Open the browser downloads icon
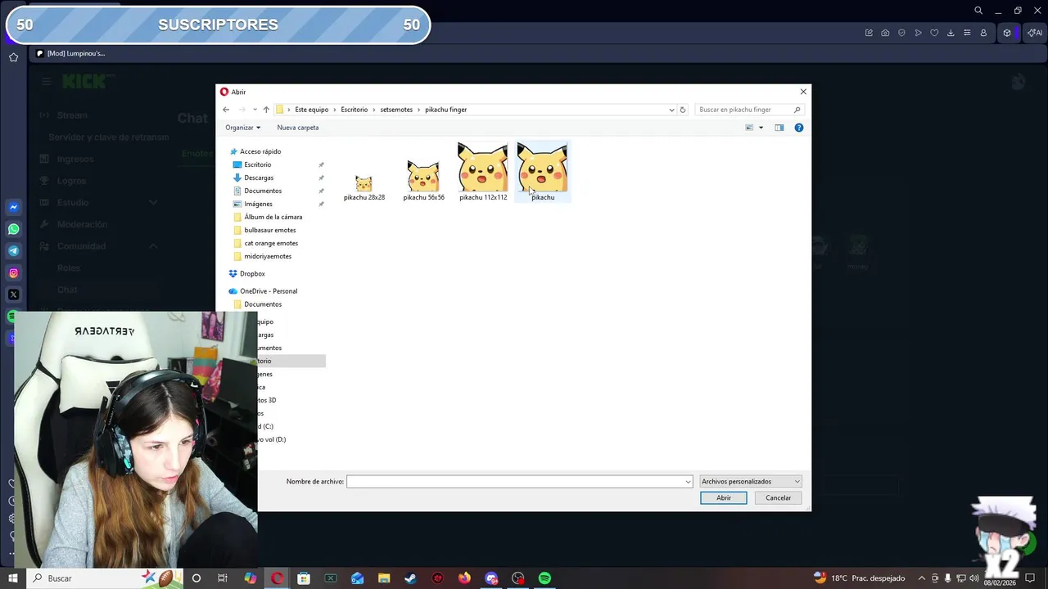 (951, 33)
